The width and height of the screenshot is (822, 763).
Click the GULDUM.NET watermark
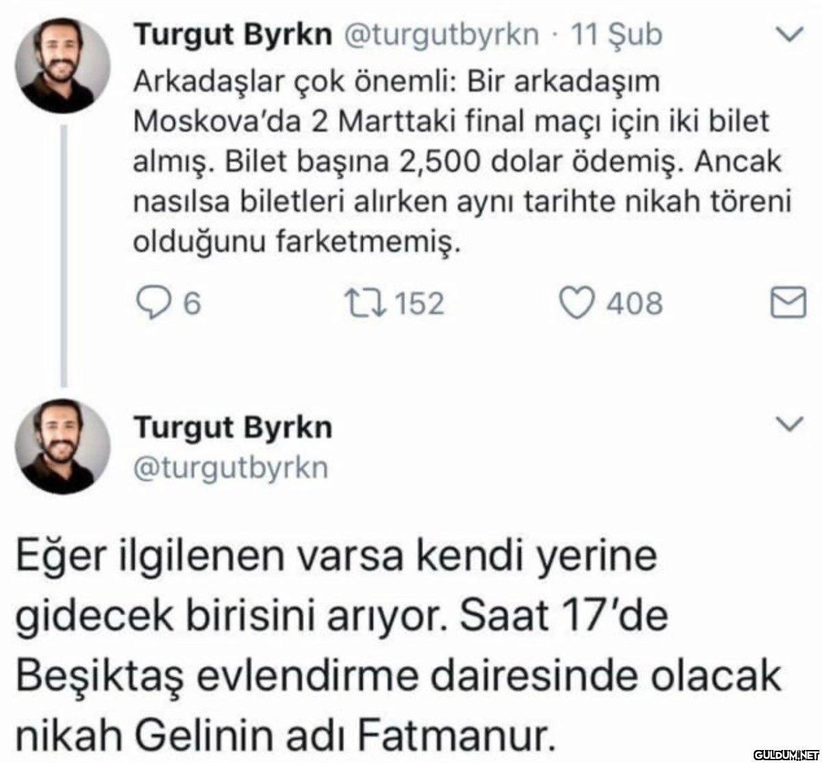click(786, 755)
